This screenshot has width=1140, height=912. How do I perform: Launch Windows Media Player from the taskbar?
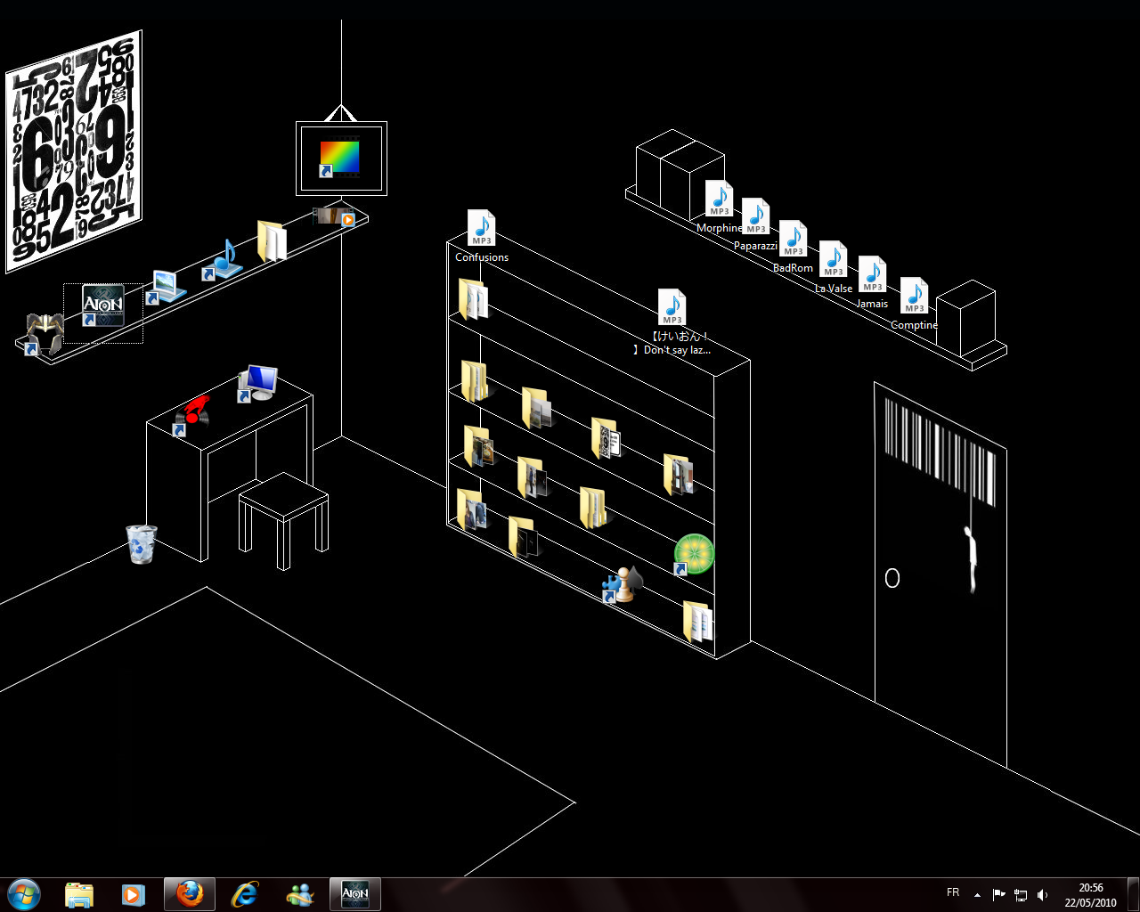click(x=134, y=894)
